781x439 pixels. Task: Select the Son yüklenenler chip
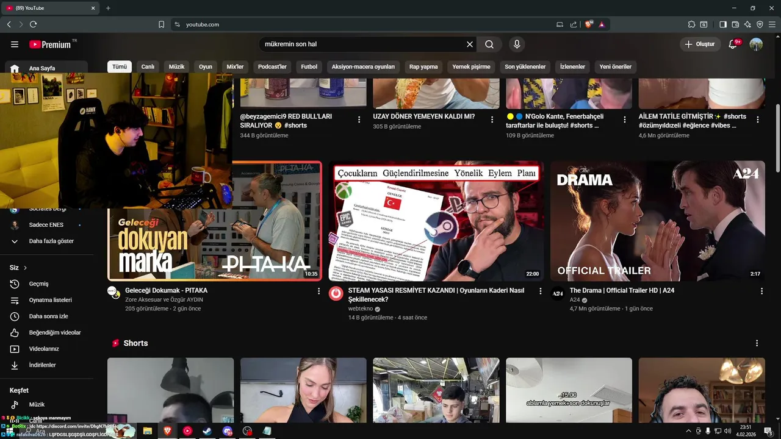pyautogui.click(x=525, y=66)
